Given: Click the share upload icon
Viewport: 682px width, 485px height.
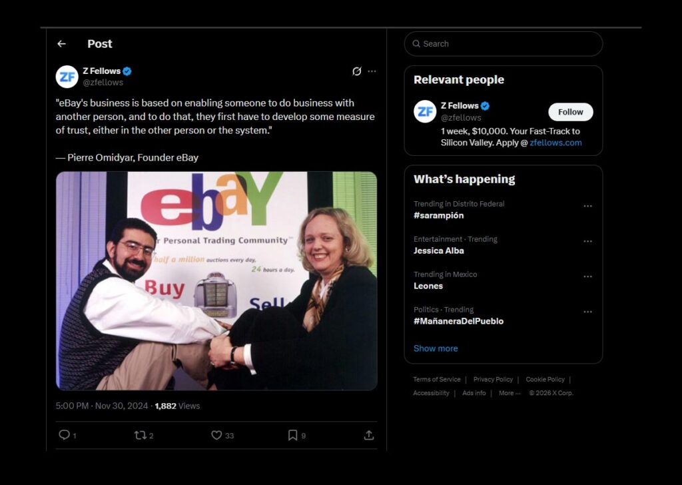Looking at the screenshot, I should 368,435.
